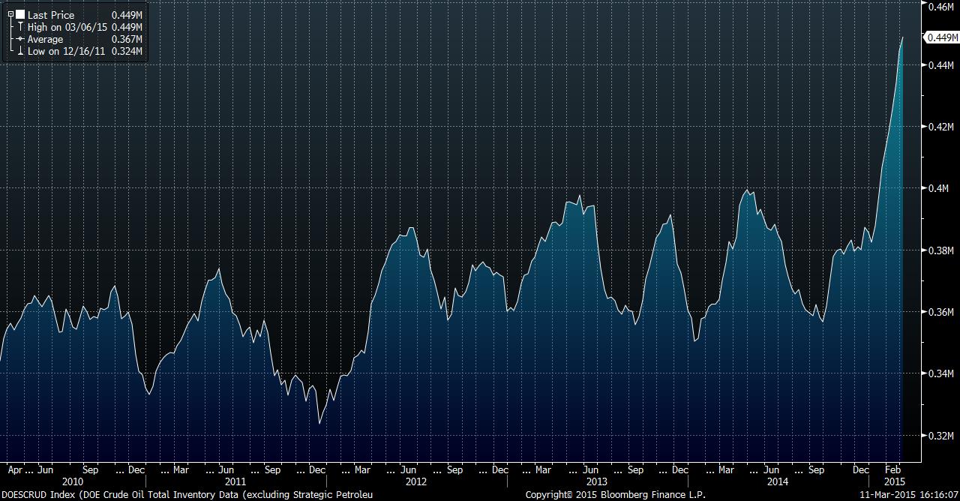Click the white Last Price color swatch

20,15
